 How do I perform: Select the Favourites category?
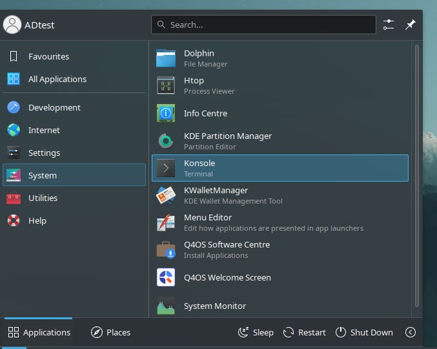click(x=74, y=56)
